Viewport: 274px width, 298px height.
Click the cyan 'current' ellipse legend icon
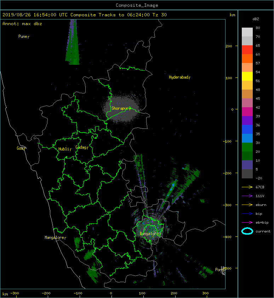tap(247, 231)
